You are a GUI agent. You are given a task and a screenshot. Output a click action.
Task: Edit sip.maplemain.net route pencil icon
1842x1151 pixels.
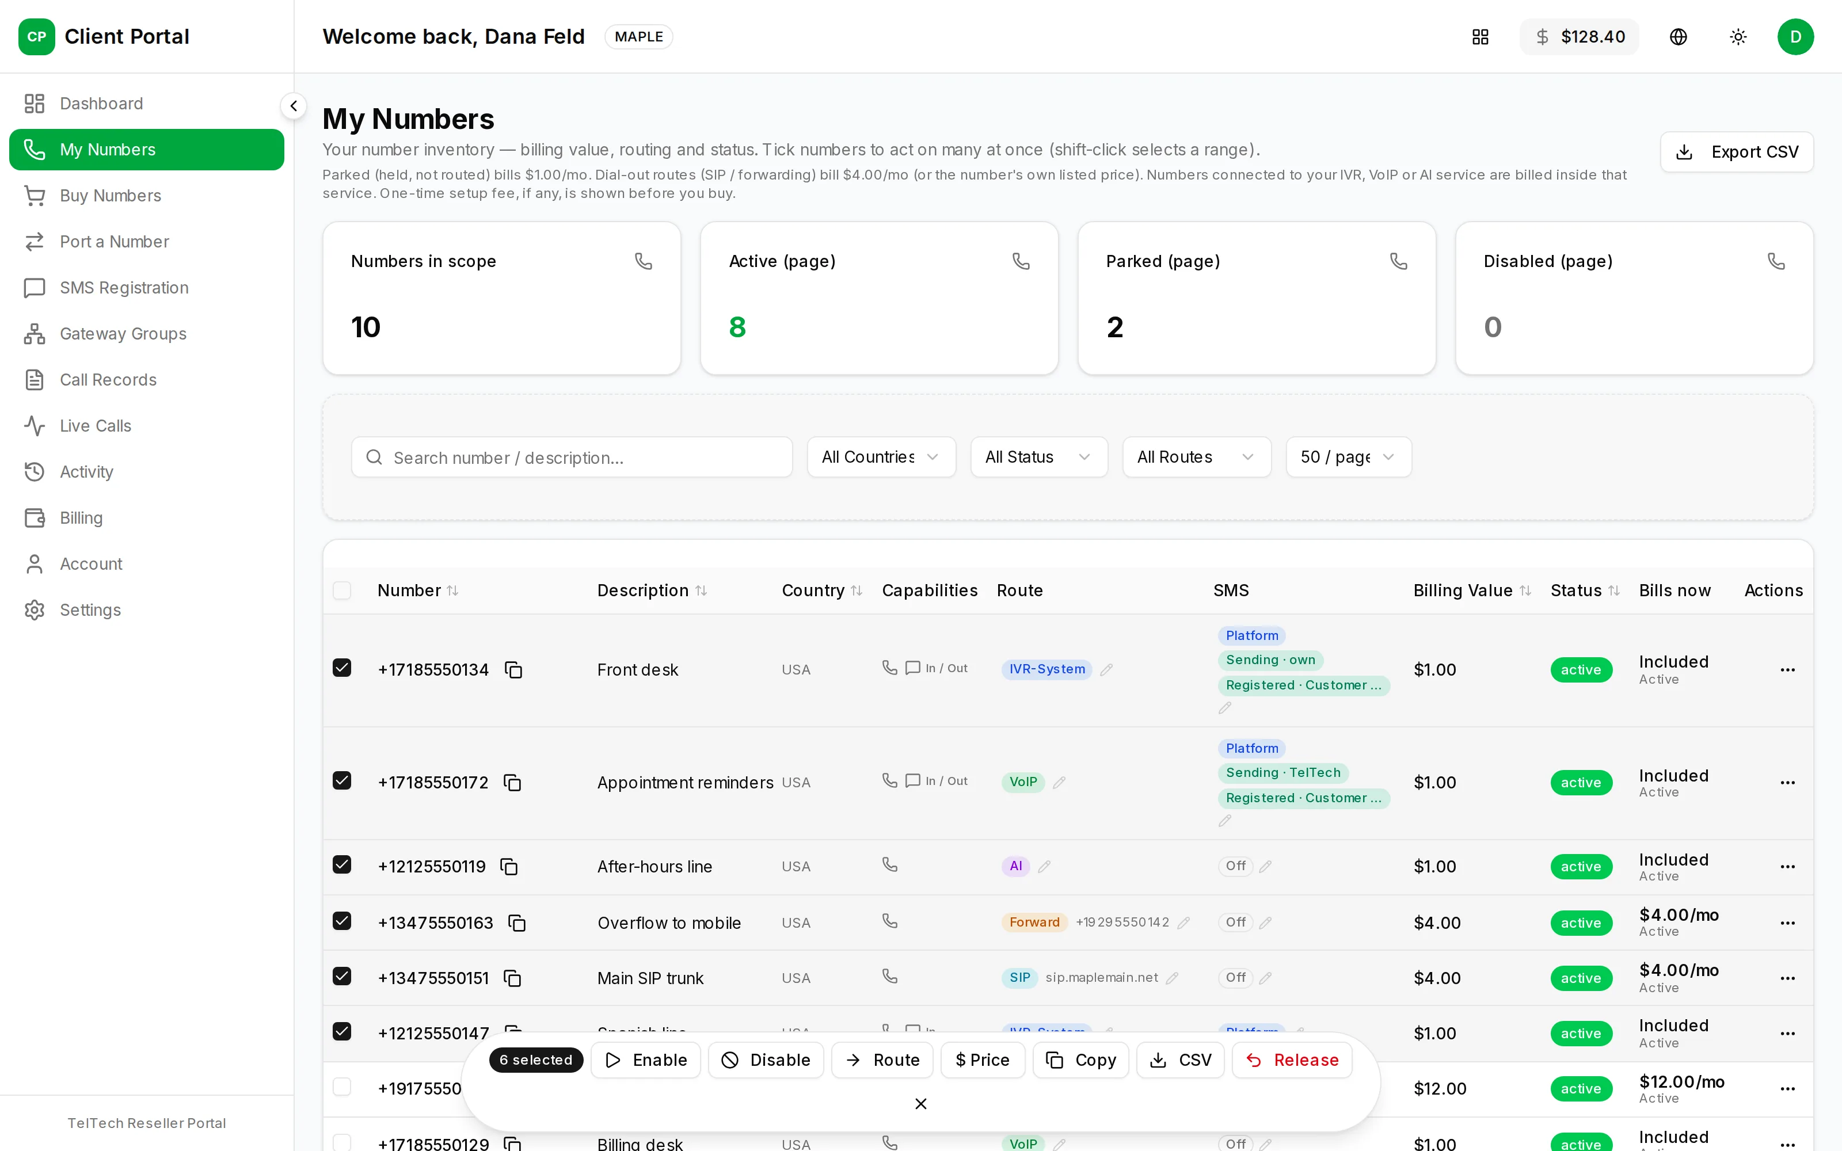pyautogui.click(x=1172, y=978)
